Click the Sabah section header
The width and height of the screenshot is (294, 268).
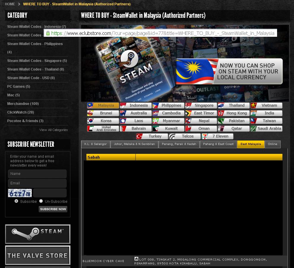point(184,157)
